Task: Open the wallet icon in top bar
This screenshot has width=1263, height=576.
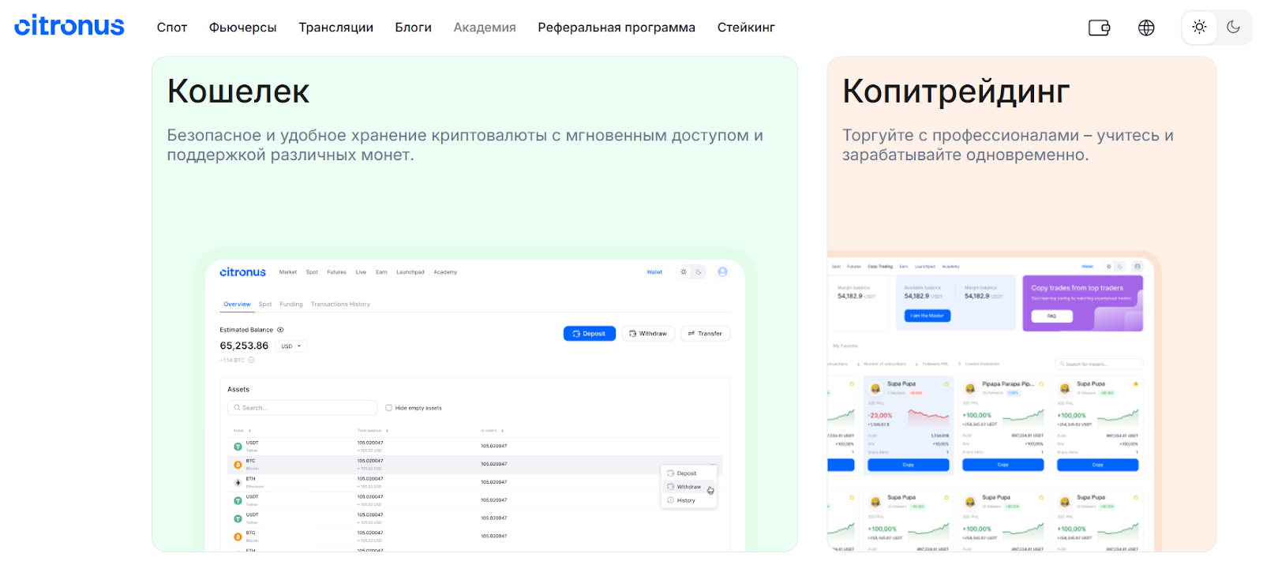Action: point(1099,28)
